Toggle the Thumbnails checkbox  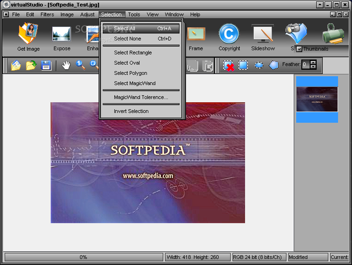tap(299, 49)
